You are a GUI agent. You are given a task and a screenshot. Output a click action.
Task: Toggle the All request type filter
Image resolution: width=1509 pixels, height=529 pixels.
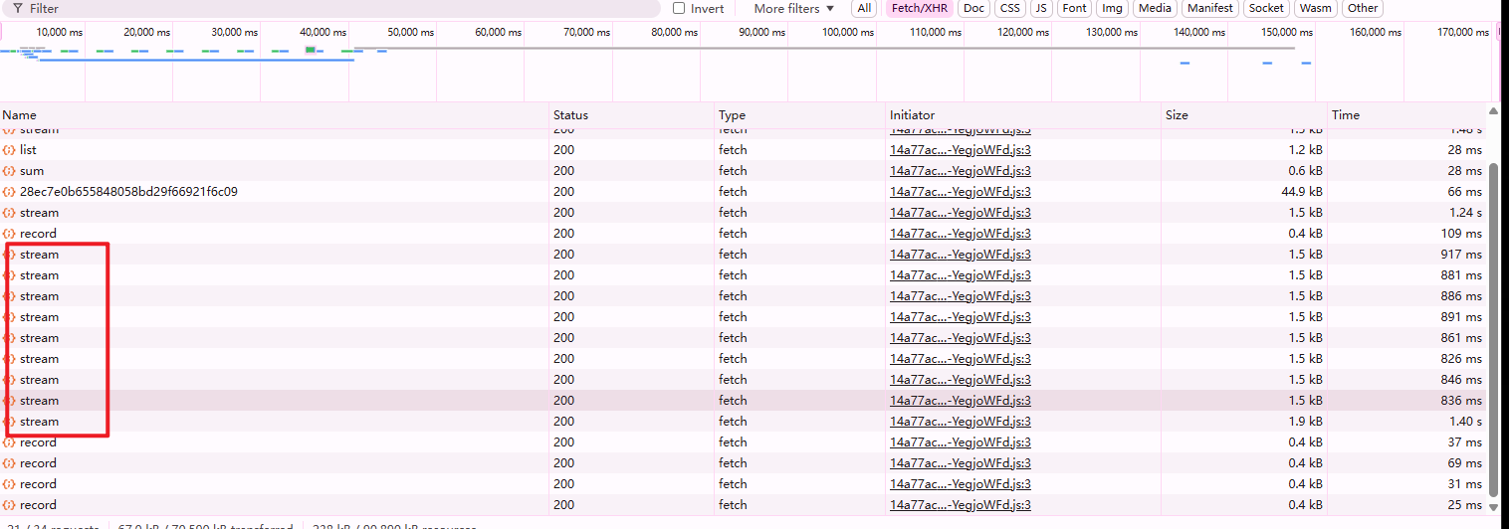[x=864, y=8]
